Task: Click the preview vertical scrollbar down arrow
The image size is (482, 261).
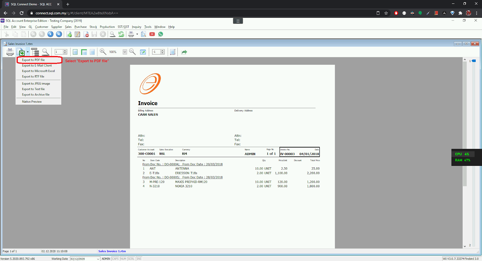Action: click(465, 246)
